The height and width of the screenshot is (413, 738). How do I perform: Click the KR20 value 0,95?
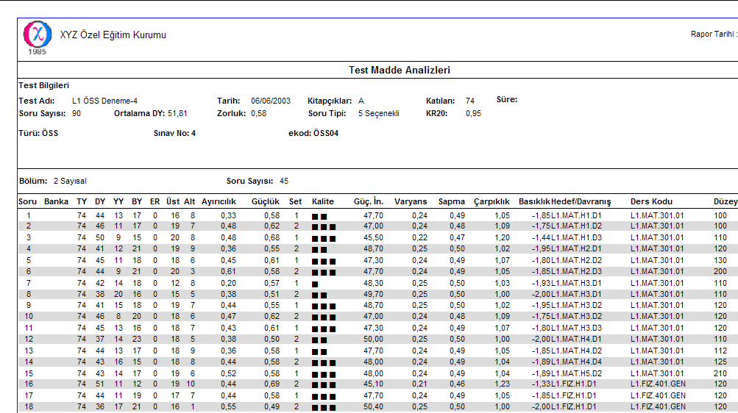(x=473, y=114)
